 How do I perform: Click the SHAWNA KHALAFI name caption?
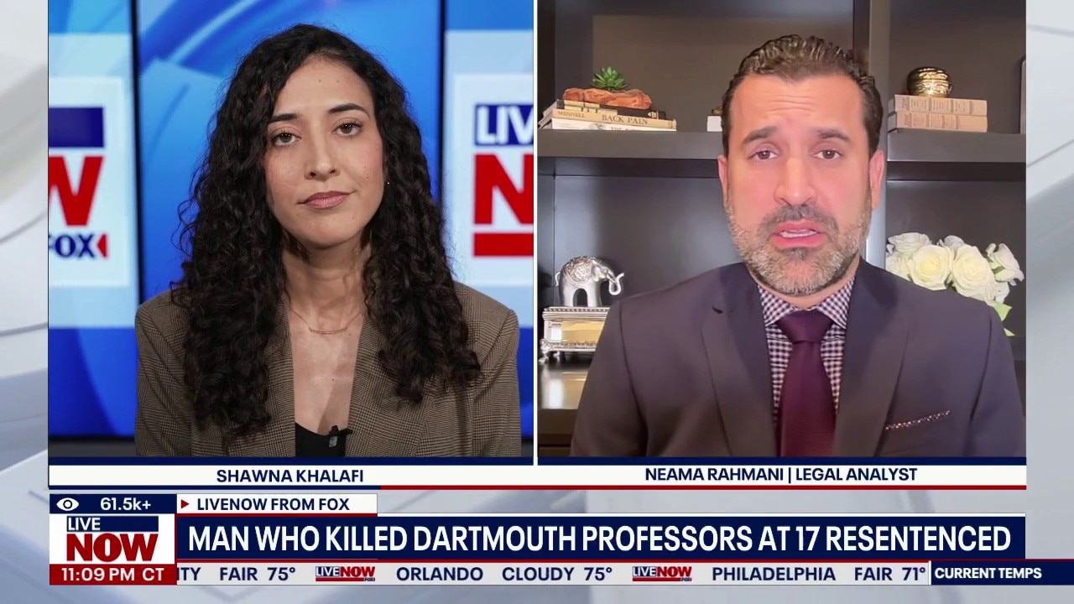(289, 476)
